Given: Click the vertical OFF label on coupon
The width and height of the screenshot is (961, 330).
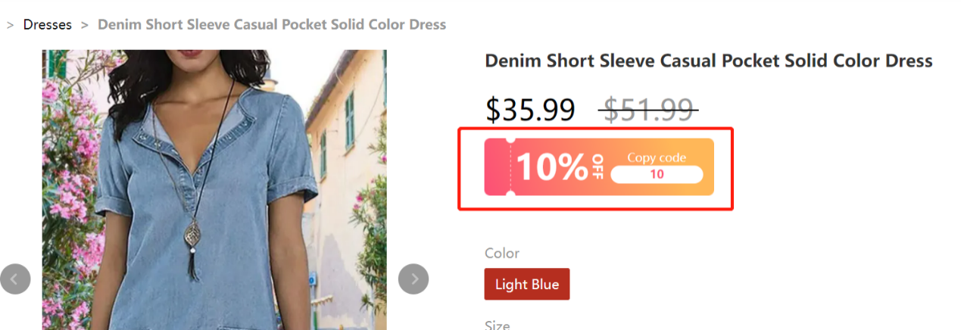Looking at the screenshot, I should point(598,167).
